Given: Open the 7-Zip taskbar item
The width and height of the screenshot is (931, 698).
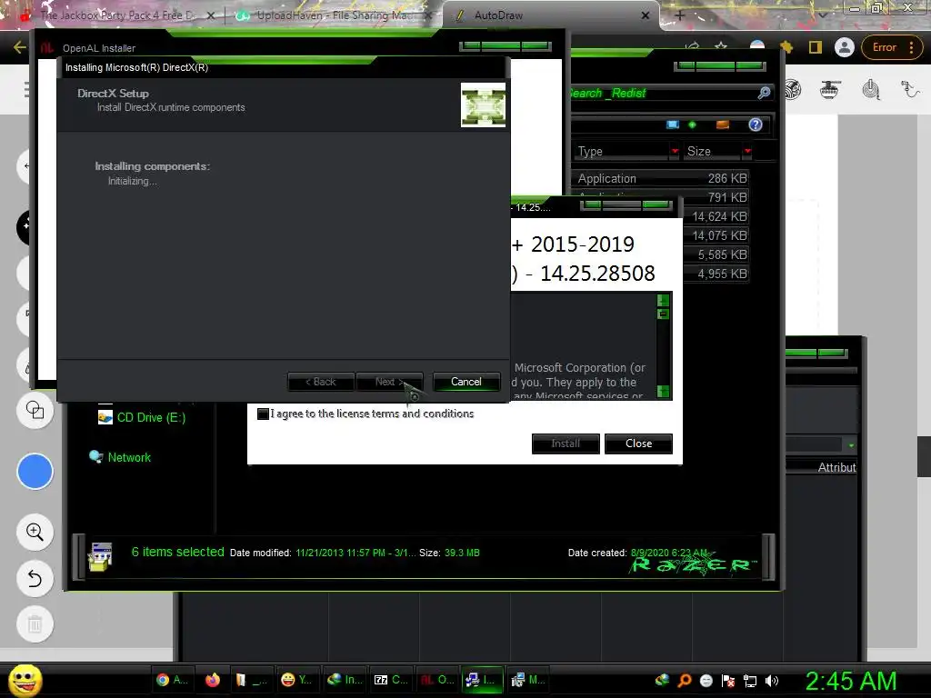Looking at the screenshot, I should 390,680.
